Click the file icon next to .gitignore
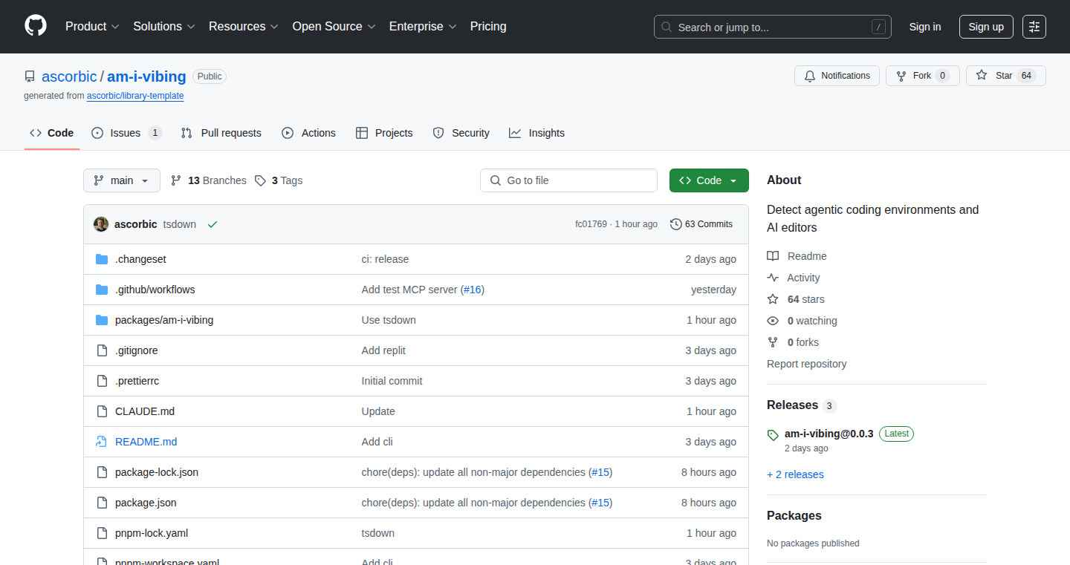 click(x=102, y=350)
